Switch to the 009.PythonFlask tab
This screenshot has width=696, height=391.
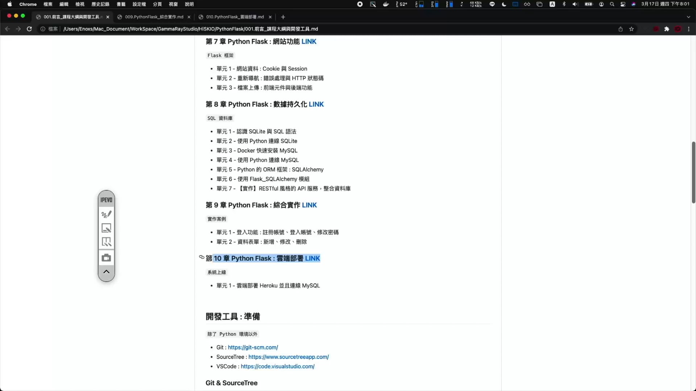point(154,17)
